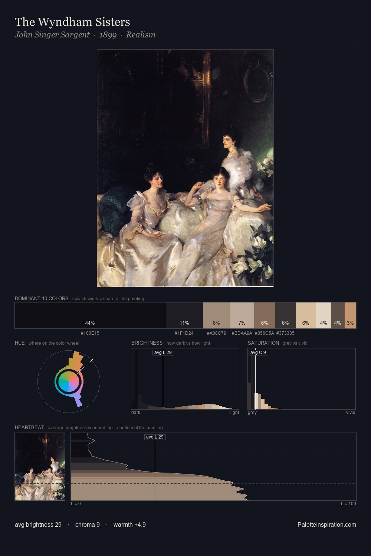The width and height of the screenshot is (371, 556).
Task: Click the year '1899'
Action: (x=108, y=35)
